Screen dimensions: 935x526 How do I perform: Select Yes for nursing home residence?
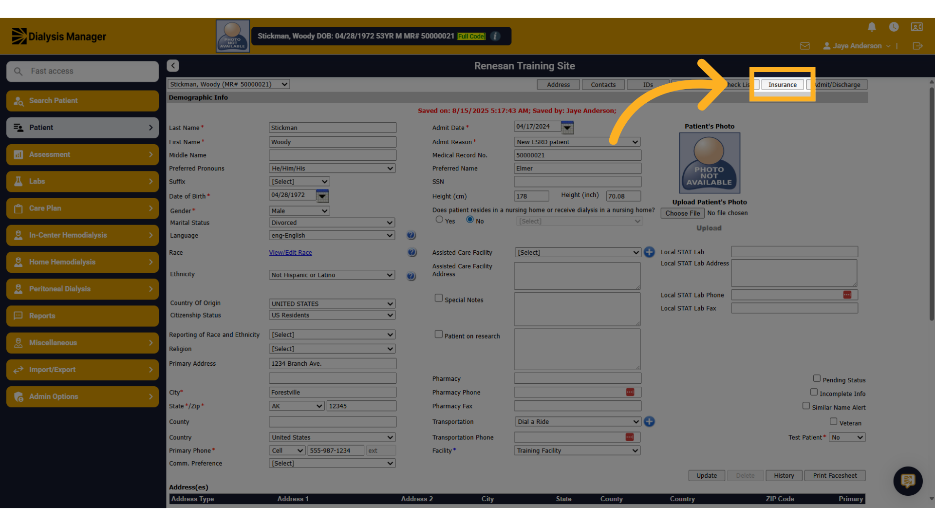coord(439,220)
